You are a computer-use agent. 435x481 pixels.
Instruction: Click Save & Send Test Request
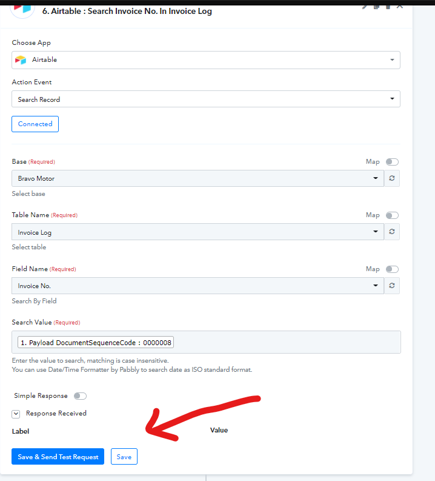tap(58, 457)
